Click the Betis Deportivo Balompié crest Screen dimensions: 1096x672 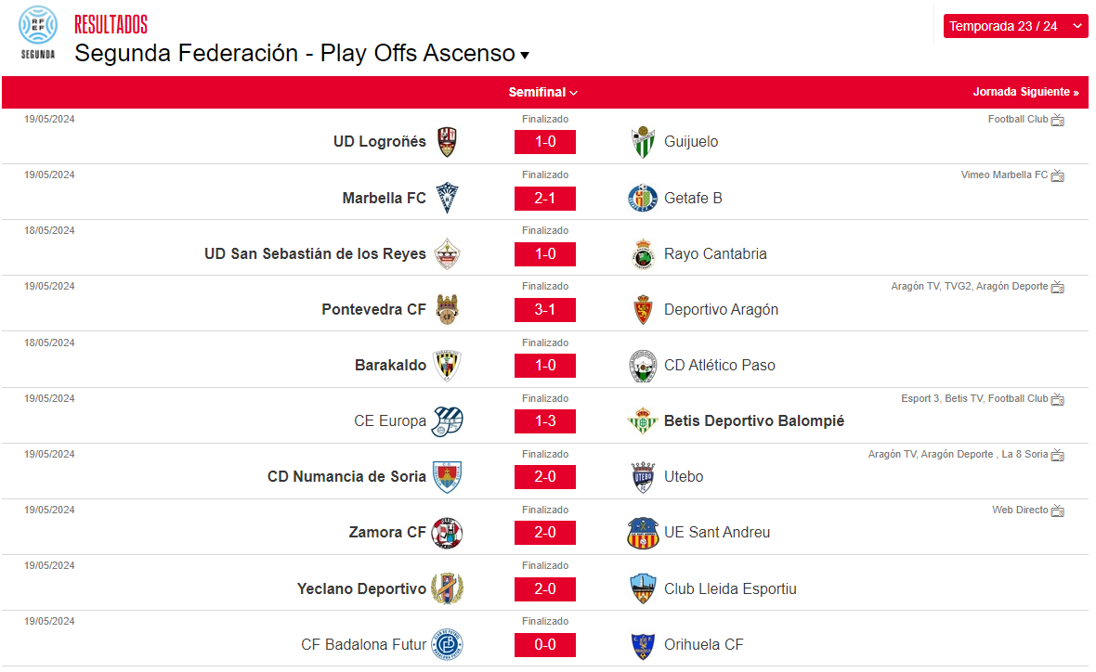pyautogui.click(x=643, y=421)
